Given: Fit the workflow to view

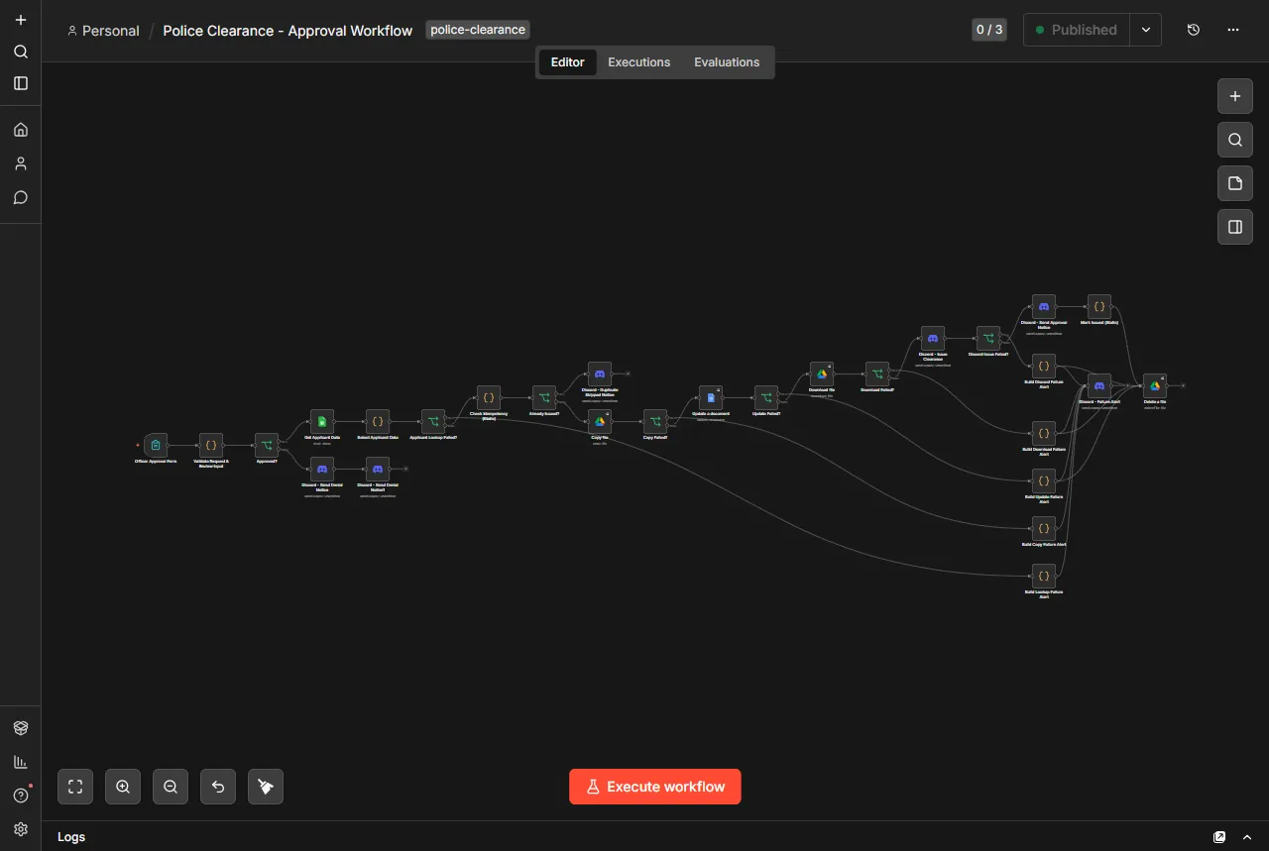Looking at the screenshot, I should pos(75,787).
